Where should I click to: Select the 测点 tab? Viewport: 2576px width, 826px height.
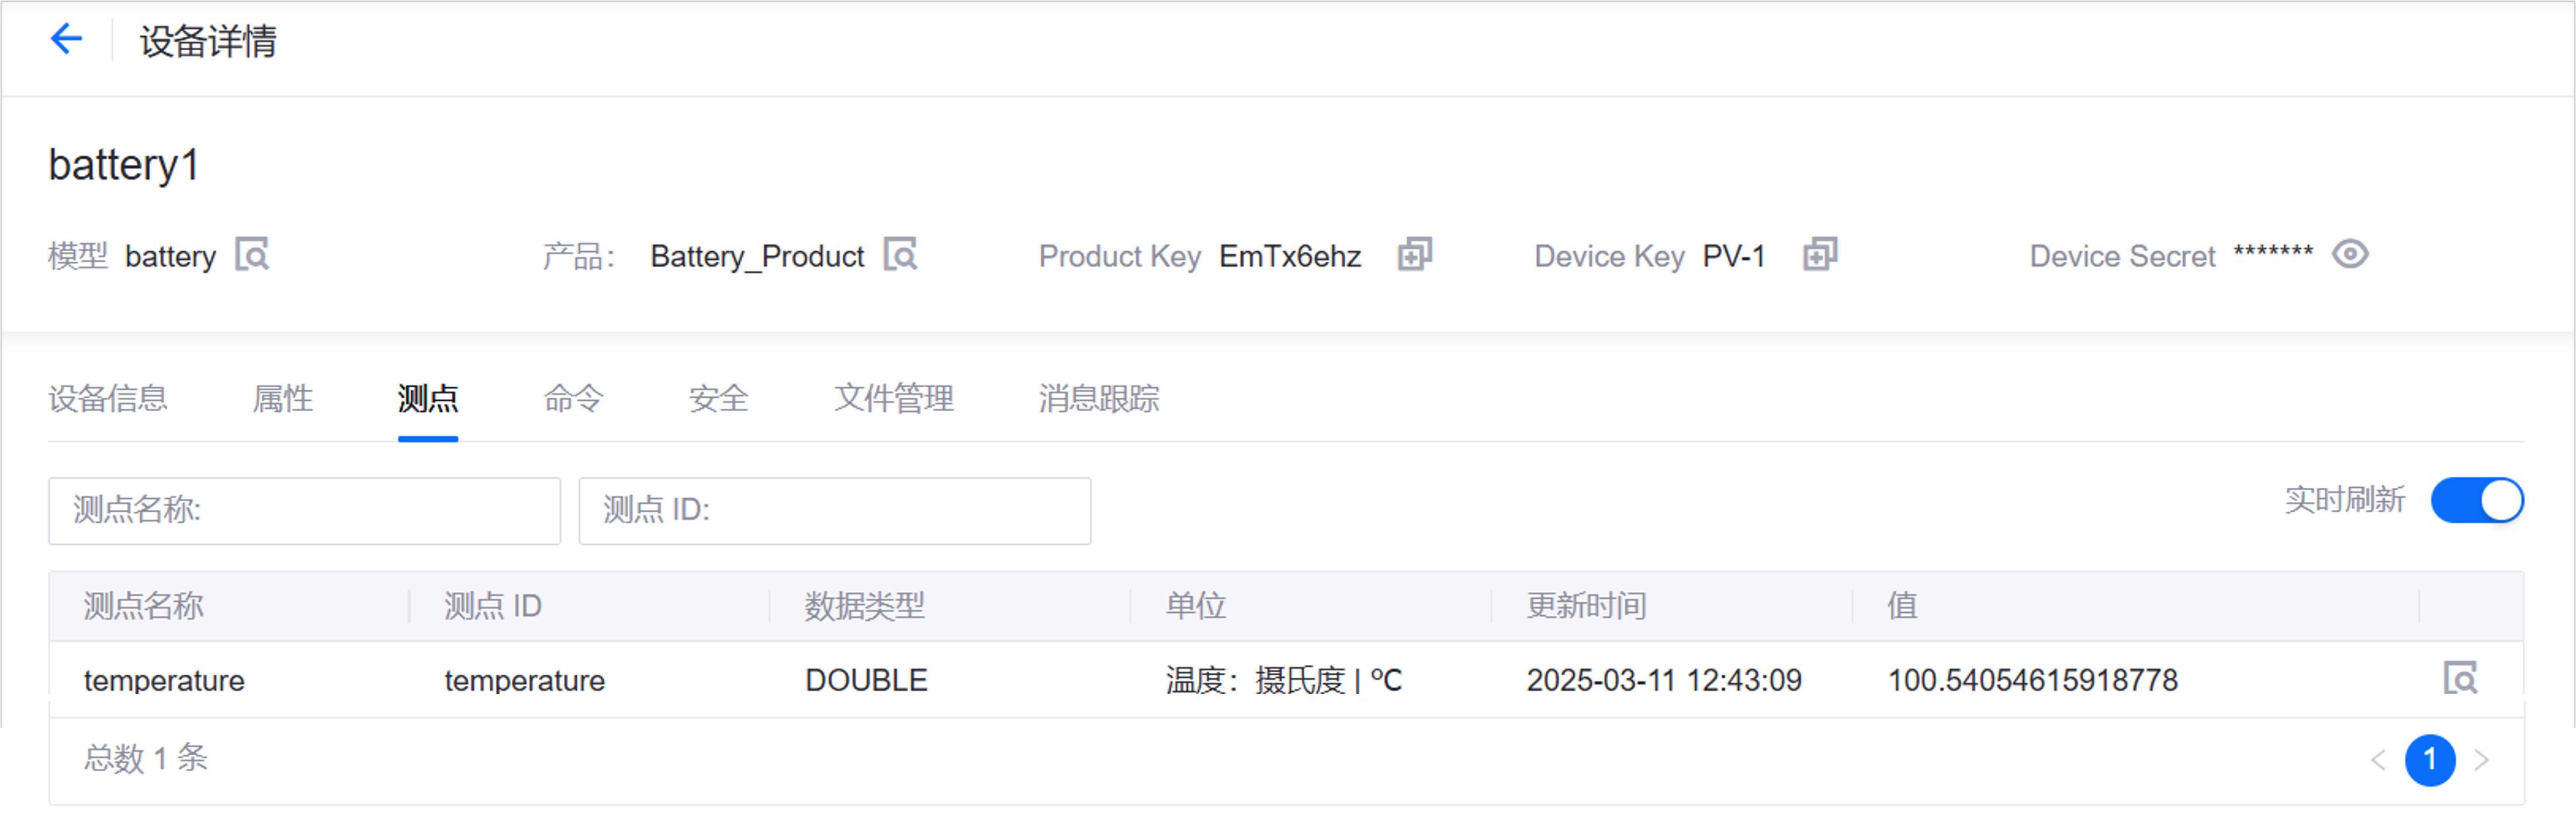pyautogui.click(x=428, y=399)
